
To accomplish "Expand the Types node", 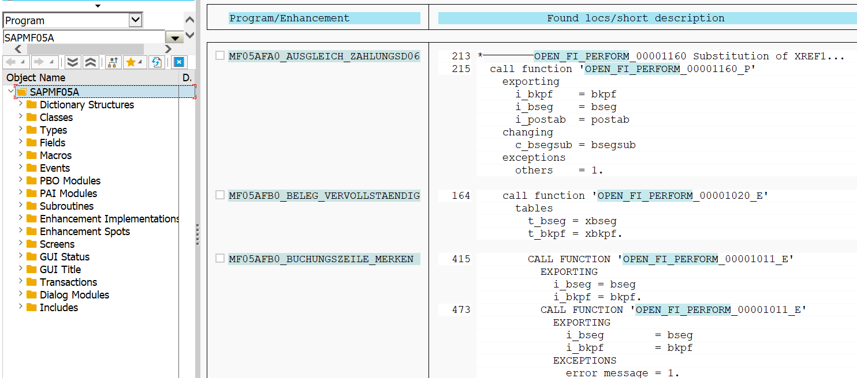I will 21,130.
